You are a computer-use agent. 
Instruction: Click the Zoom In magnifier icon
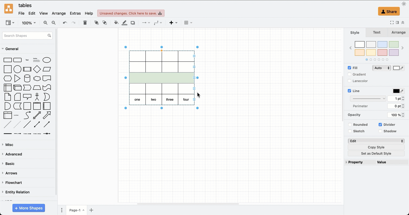tap(46, 23)
